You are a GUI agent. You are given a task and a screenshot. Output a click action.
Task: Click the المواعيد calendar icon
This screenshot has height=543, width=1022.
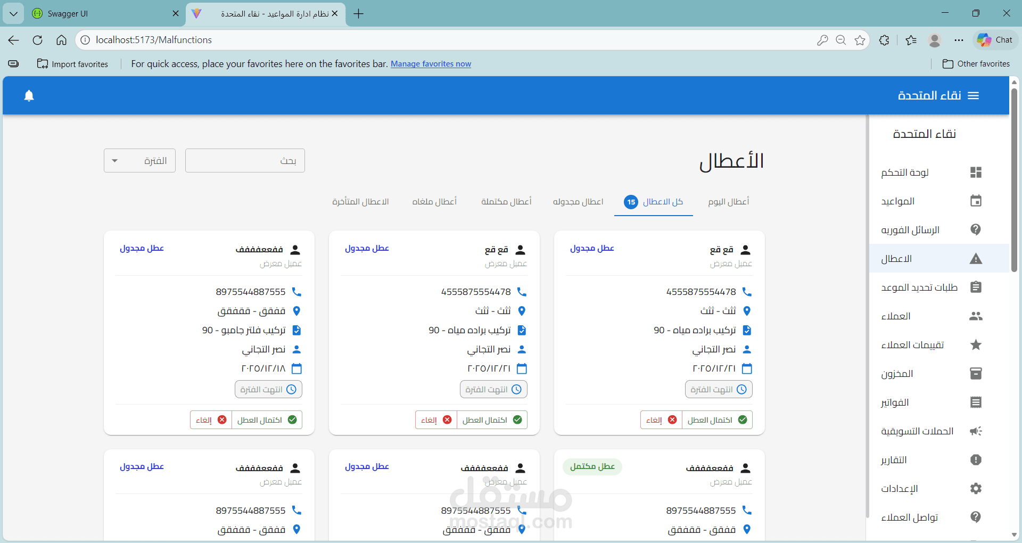coord(976,201)
